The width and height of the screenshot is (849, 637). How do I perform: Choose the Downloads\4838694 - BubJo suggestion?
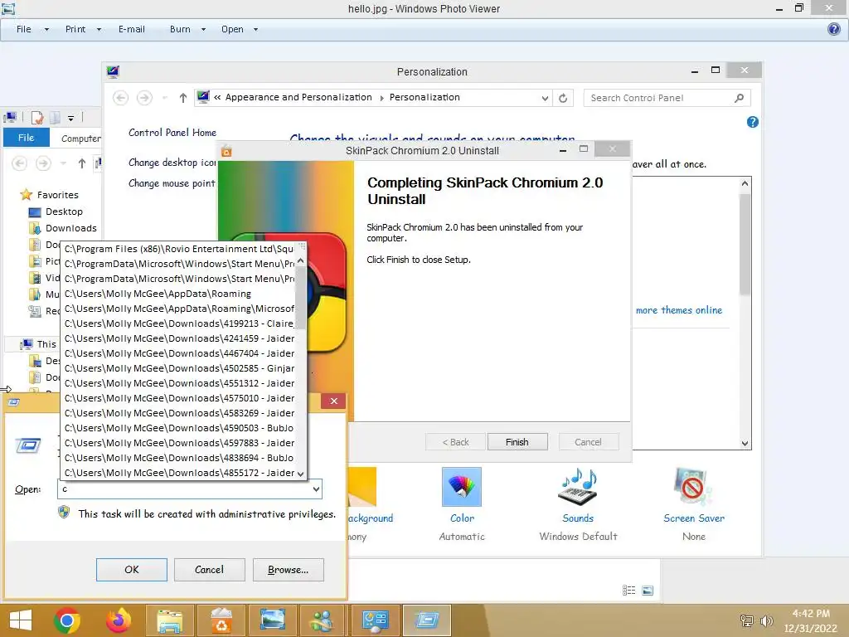(x=179, y=458)
